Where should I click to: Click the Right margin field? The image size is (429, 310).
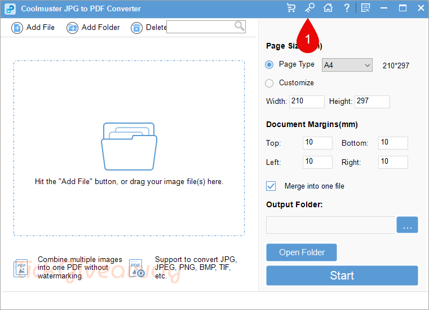tap(393, 162)
